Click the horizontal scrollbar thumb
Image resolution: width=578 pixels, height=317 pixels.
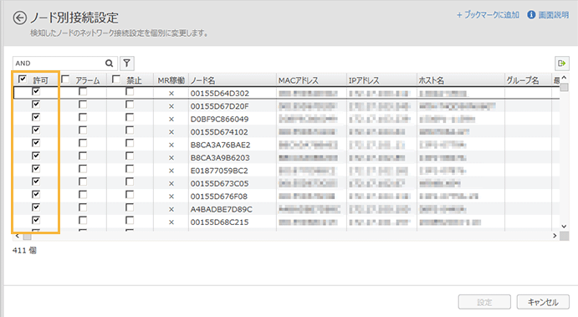click(x=28, y=236)
